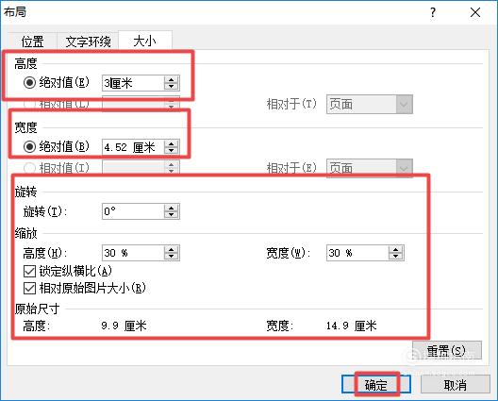This screenshot has height=401, width=498.
Task: Increase width absolute value with up arrow
Action: 172,143
